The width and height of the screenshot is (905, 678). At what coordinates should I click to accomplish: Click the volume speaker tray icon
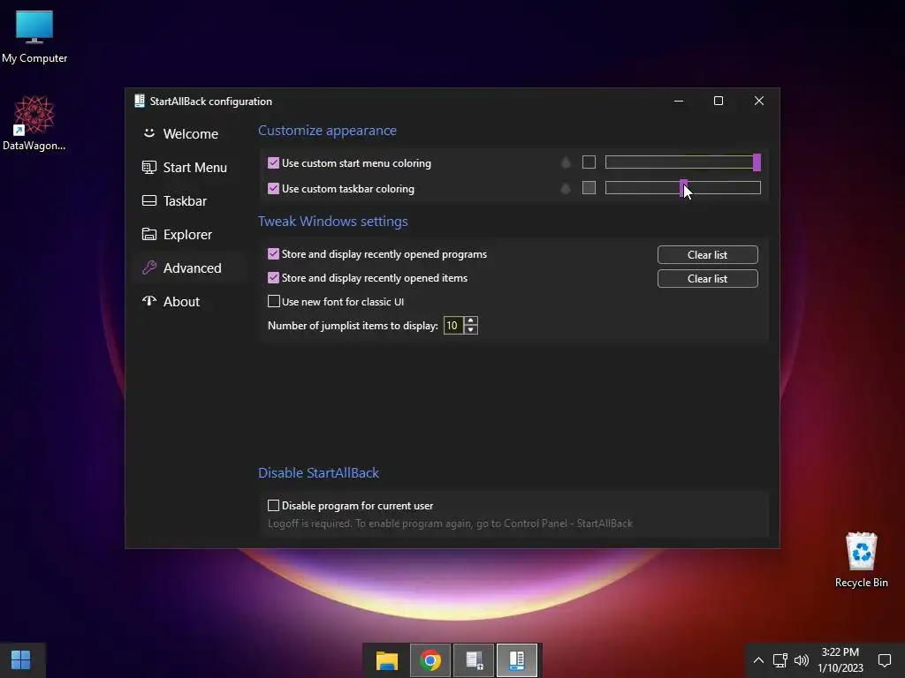(801, 660)
